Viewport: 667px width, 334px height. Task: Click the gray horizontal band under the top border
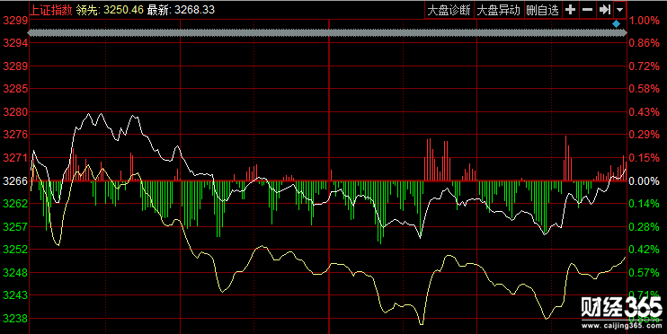[327, 32]
